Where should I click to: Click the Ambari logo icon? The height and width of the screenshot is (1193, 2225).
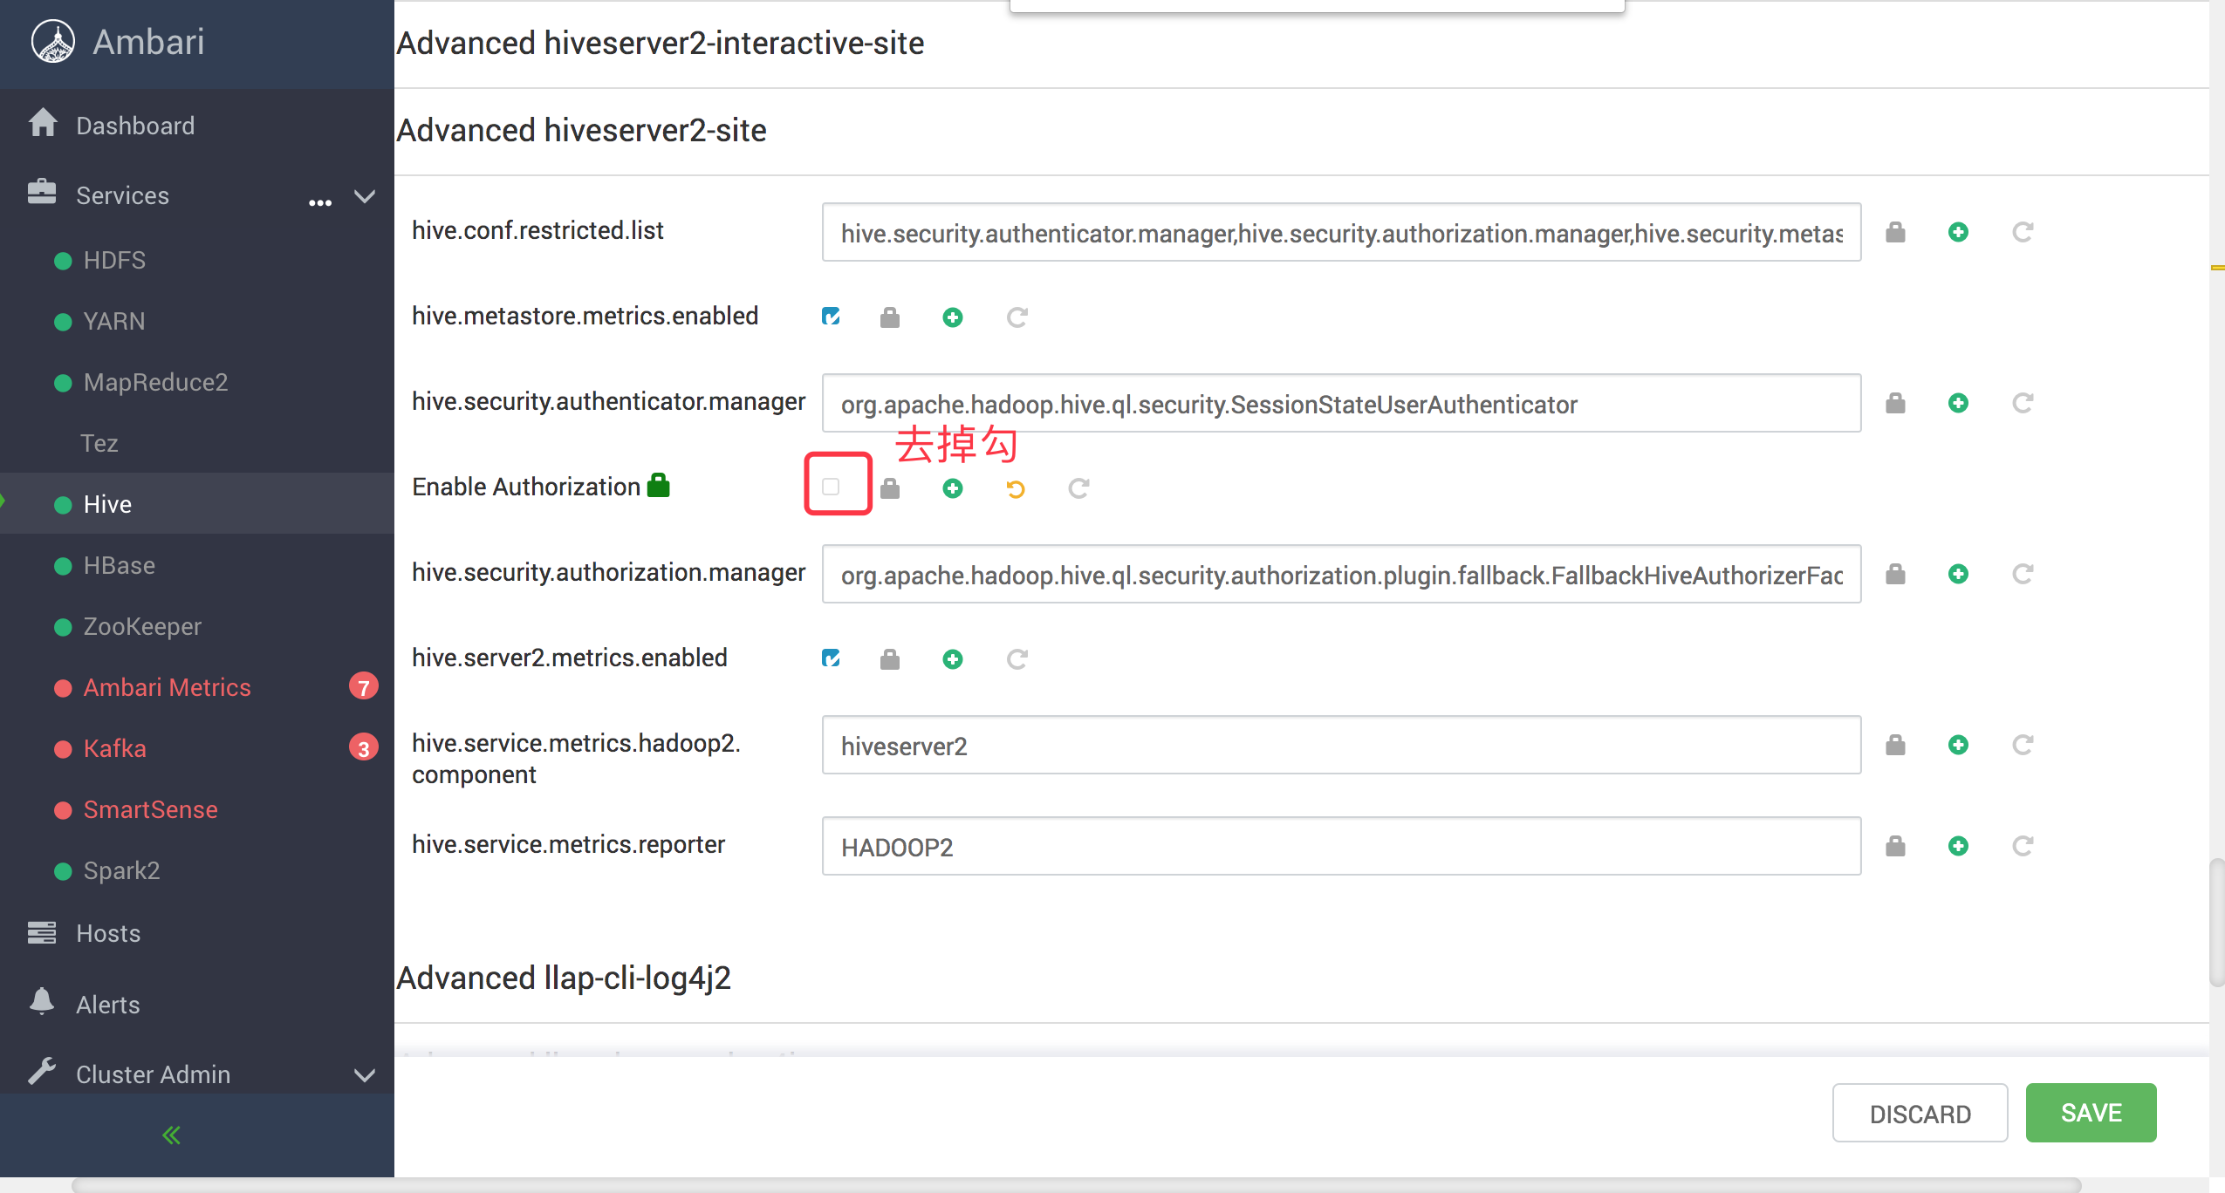click(53, 42)
